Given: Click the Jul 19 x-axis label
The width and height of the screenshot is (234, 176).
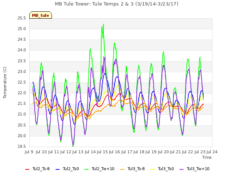Looking at the screenshot, I should click(151, 152).
